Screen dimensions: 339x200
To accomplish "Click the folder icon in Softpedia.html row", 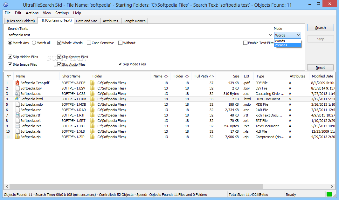I will 93,99.
